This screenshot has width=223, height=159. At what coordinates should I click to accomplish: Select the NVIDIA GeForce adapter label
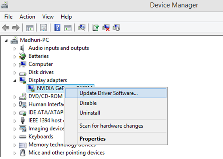point(50,88)
